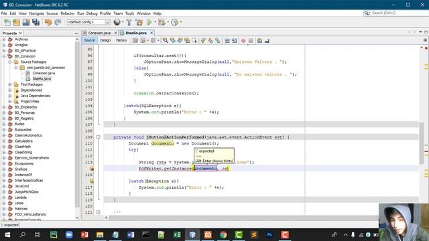Open the File menu
Viewport: 429px width, 241px height.
click(4, 13)
